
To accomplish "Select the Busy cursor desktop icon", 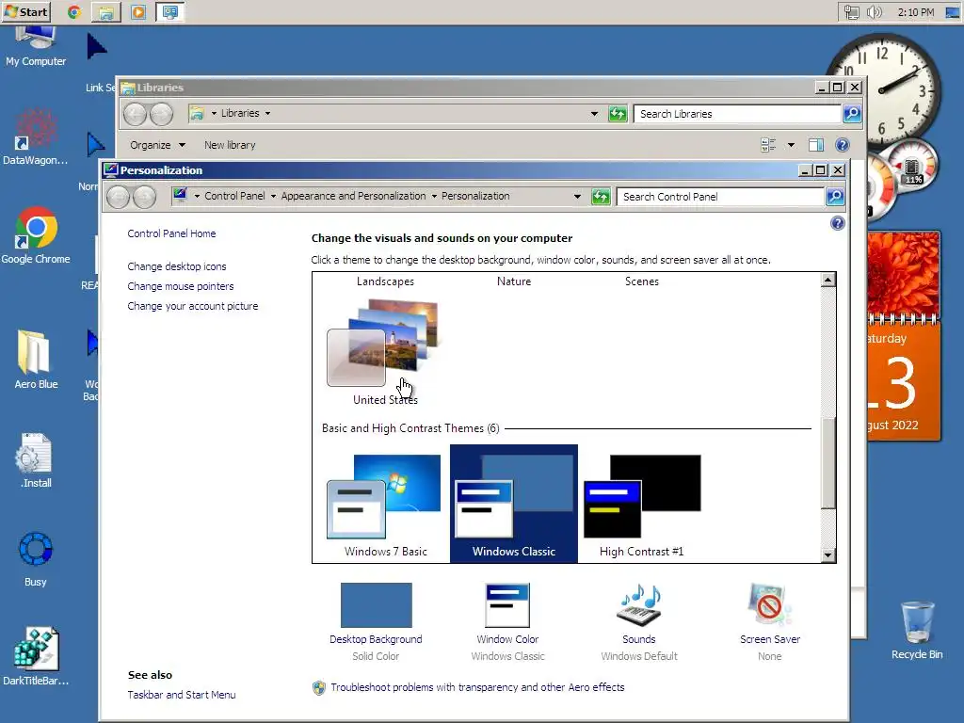I will click(36, 559).
